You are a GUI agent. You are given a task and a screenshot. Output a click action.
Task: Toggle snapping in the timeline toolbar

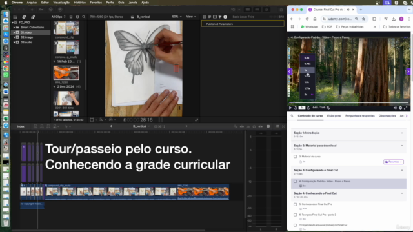click(261, 126)
